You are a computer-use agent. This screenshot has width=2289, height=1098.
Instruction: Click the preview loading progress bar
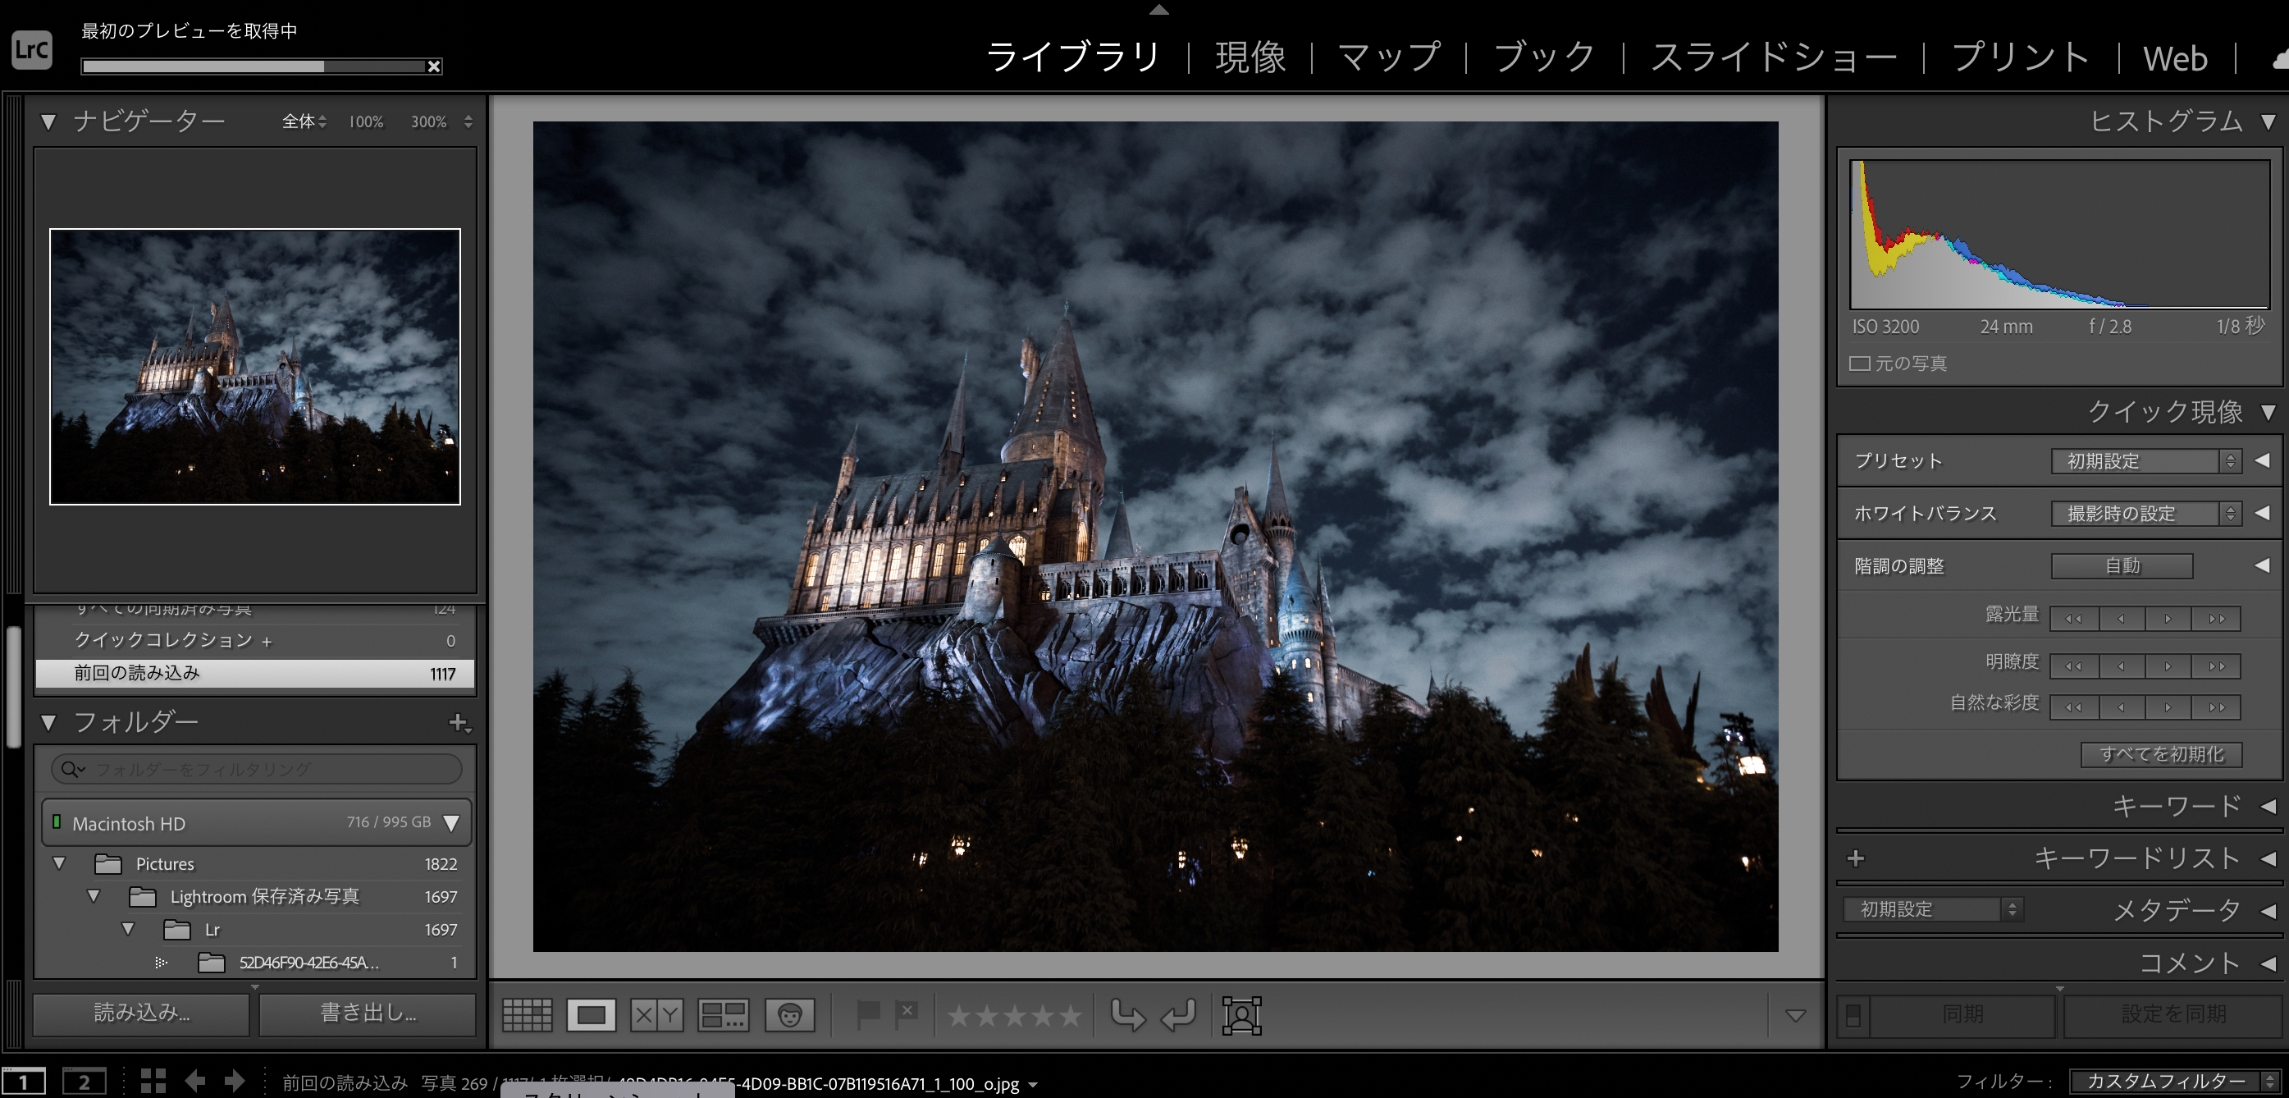click(x=254, y=66)
